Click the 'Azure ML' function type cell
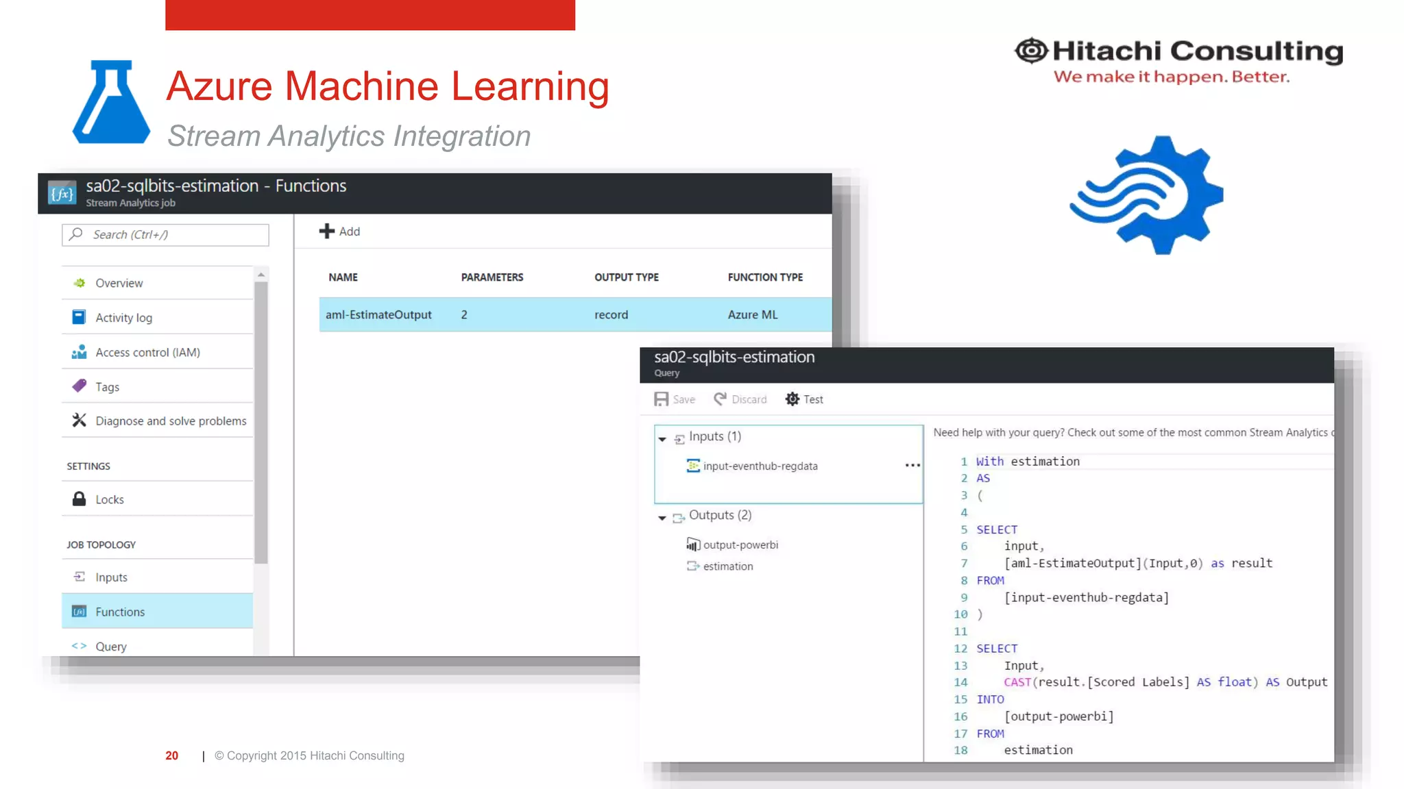The height and width of the screenshot is (789, 1404). click(x=753, y=314)
